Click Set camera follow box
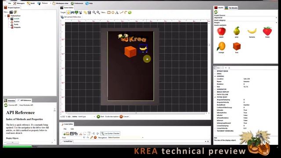The height and width of the screenshot is (158, 281). coord(71,17)
